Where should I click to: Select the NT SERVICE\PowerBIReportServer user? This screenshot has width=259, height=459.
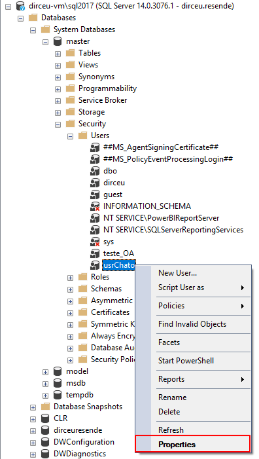coord(161,218)
